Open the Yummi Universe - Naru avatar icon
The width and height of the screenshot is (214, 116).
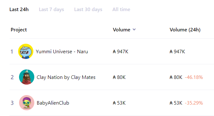coord(26,51)
